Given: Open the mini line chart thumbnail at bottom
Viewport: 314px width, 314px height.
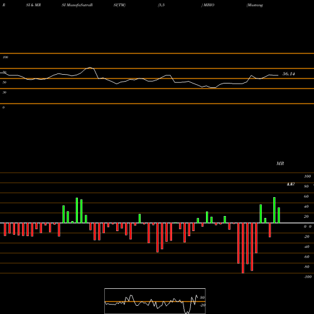Looking at the screenshot, I should (155, 301).
